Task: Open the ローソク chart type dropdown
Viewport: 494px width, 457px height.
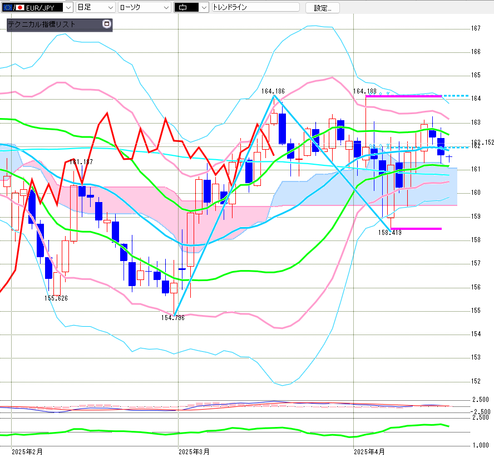Action: (145, 7)
